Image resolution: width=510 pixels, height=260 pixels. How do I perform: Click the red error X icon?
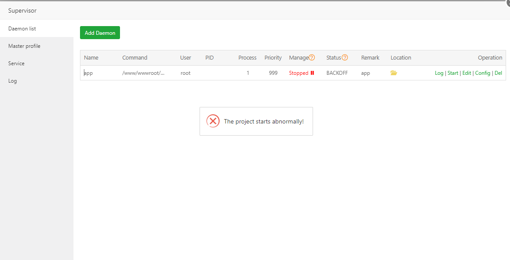click(213, 121)
